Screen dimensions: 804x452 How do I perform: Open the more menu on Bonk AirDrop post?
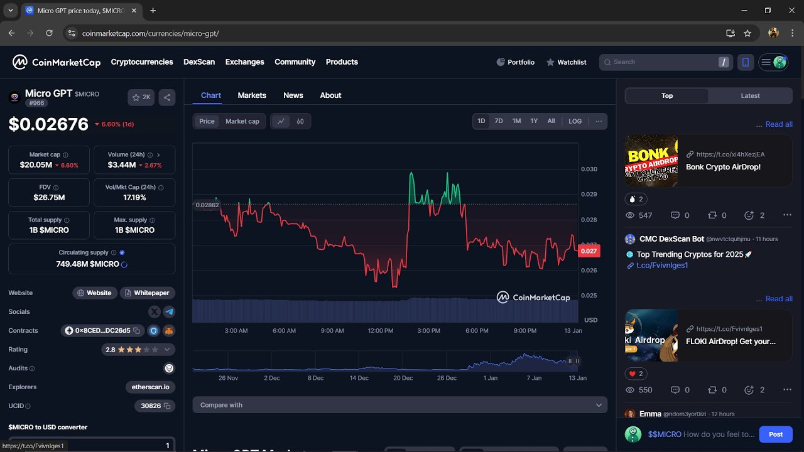(787, 215)
